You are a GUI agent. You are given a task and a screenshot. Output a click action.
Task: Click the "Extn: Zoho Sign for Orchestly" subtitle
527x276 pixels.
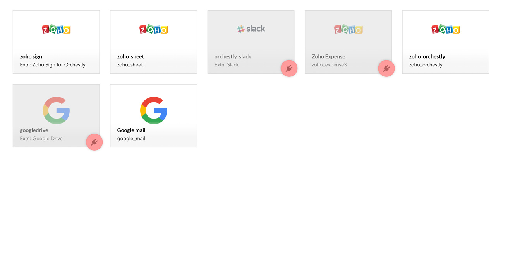(x=53, y=65)
